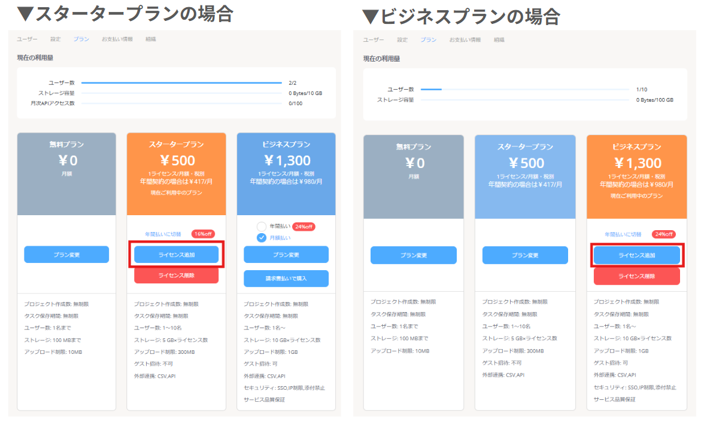
Task: Open the 年間払いに切替 link in the right Business card
Action: (x=623, y=235)
